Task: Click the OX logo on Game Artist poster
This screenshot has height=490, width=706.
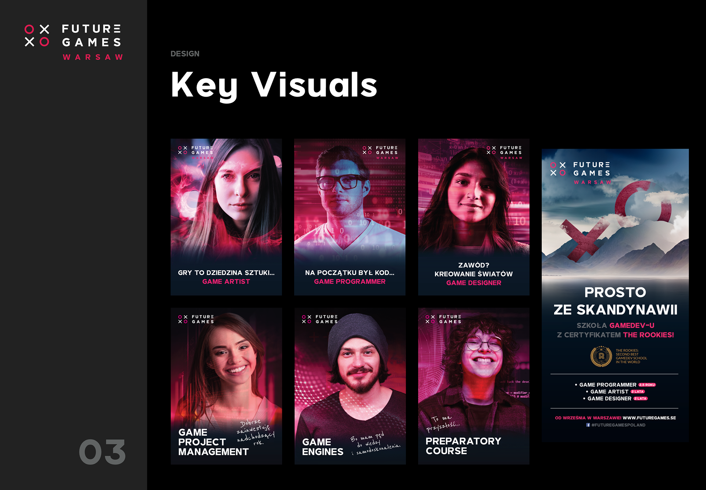Action: pos(183,150)
